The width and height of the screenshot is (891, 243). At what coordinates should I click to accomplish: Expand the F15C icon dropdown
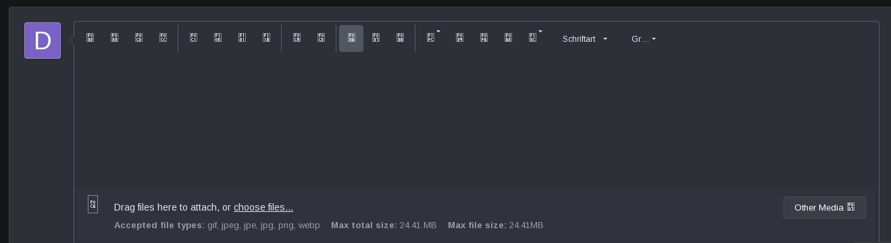tap(535, 38)
